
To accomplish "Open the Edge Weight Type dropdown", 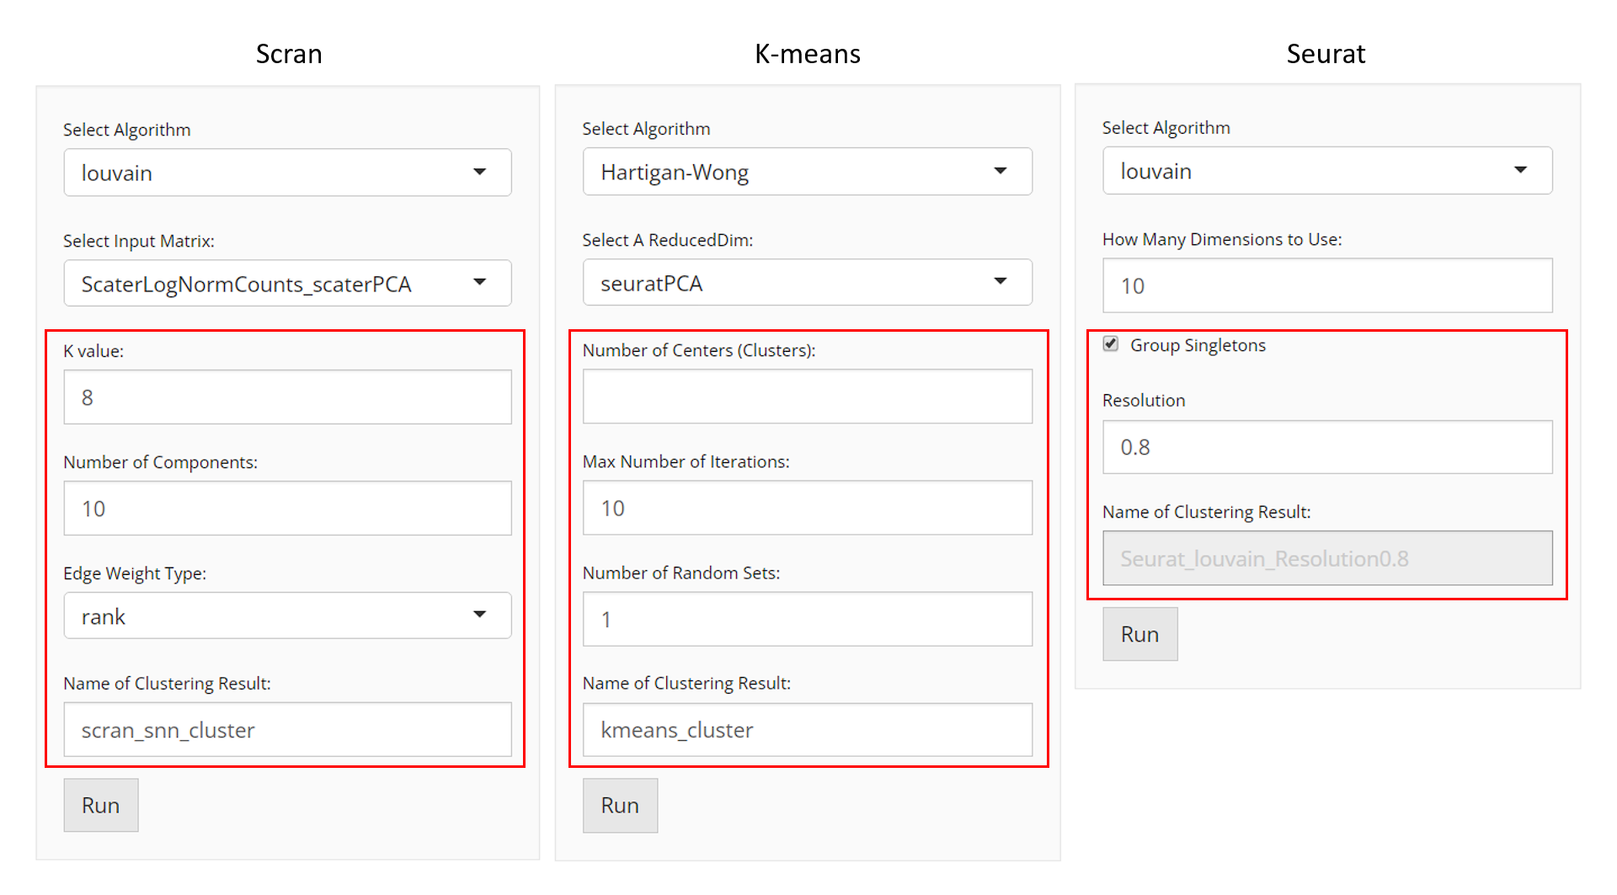I will (287, 616).
